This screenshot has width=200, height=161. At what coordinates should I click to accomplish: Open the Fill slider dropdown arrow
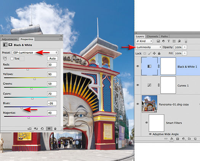(x=184, y=53)
